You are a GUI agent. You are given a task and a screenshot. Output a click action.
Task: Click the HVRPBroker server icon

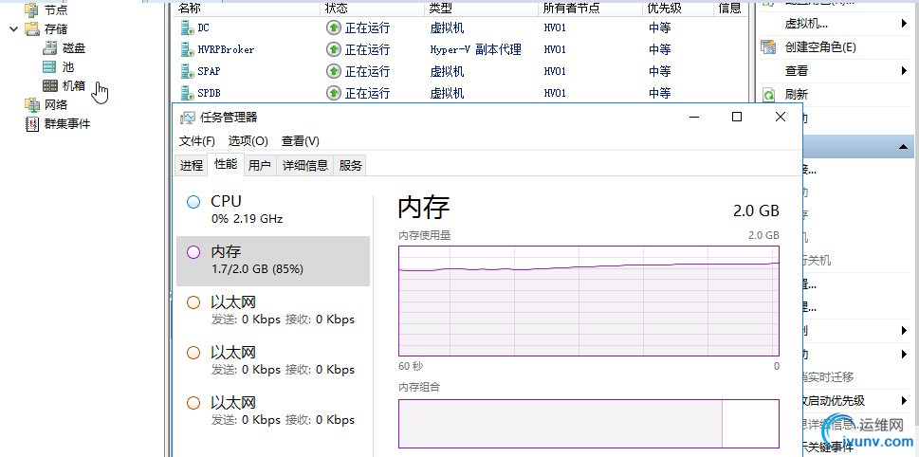[187, 49]
